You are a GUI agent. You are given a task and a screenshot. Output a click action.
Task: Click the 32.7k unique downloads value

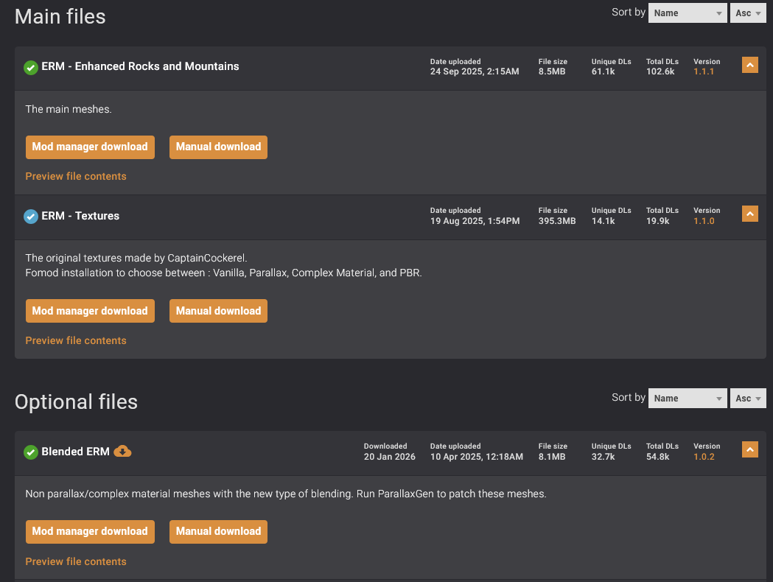[603, 457]
